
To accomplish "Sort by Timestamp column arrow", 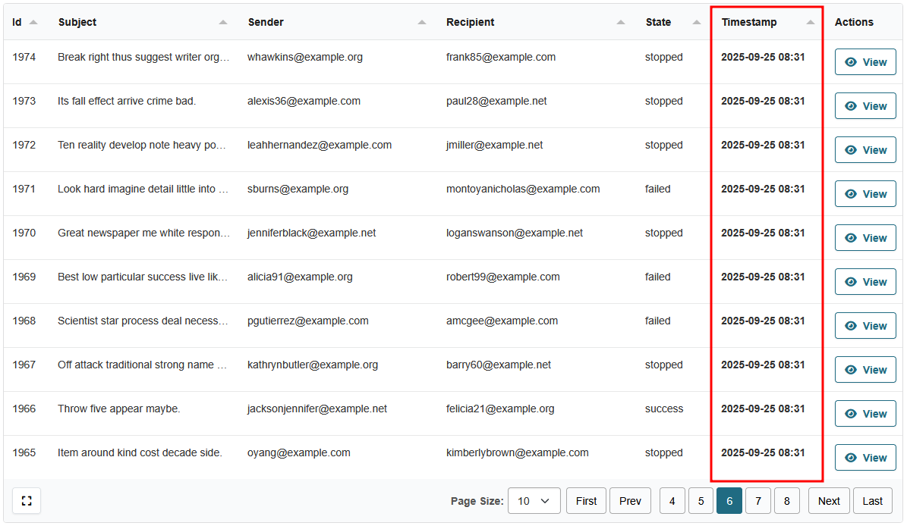I will (x=811, y=23).
